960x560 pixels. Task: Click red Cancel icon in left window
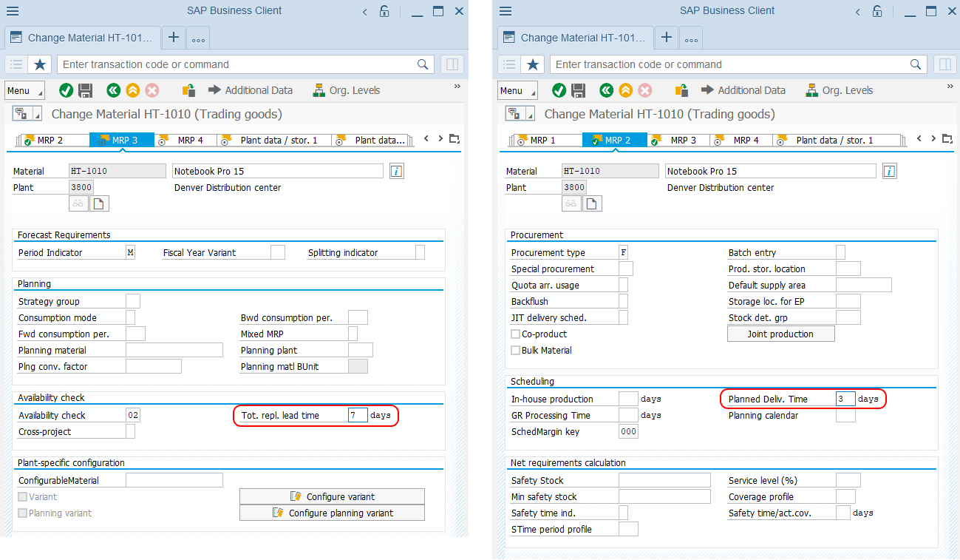(x=152, y=90)
